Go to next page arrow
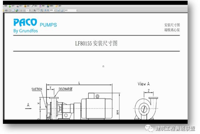This screenshot has width=200, height=134. tap(24, 11)
